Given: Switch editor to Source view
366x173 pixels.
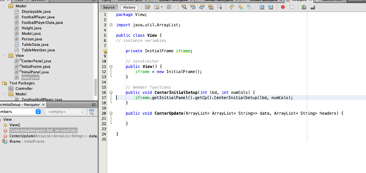Looking at the screenshot, I should [109, 7].
